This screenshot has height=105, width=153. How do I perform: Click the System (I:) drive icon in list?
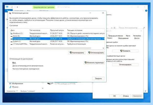click(x=11, y=41)
